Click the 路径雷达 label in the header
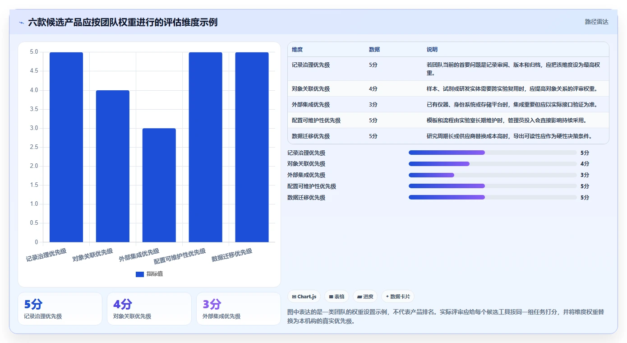Viewport: 627px width, 343px height. pos(596,22)
